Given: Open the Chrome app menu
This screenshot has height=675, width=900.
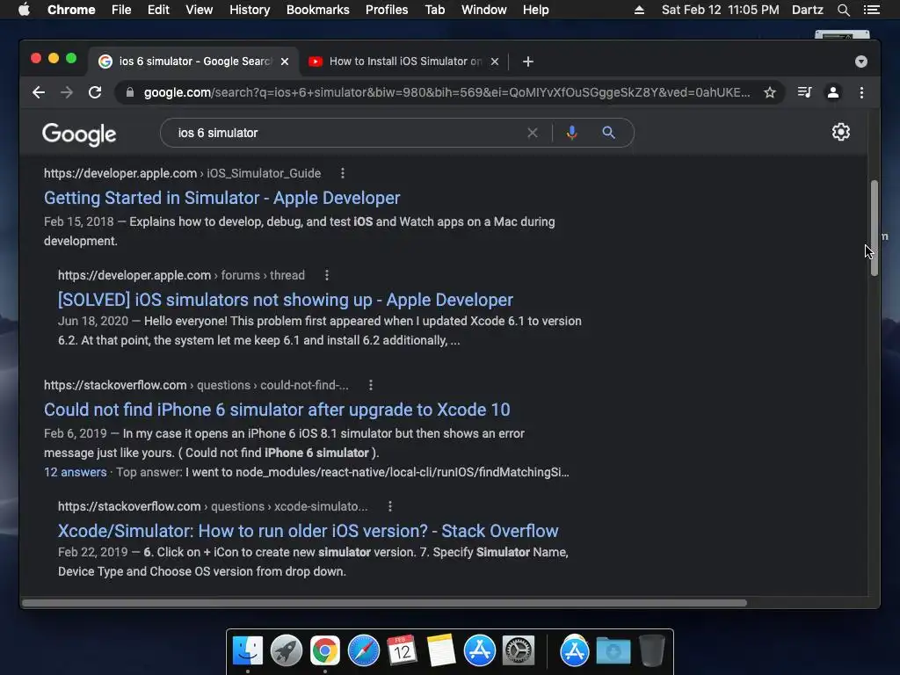Looking at the screenshot, I should coord(71,10).
